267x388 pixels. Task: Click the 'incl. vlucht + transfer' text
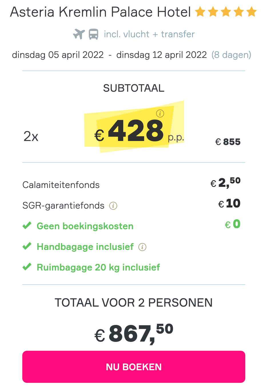click(149, 34)
